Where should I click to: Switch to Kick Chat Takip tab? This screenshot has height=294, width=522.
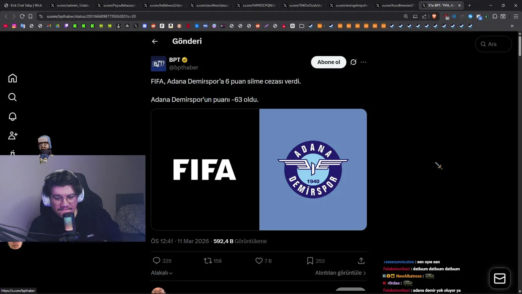tap(24, 5)
